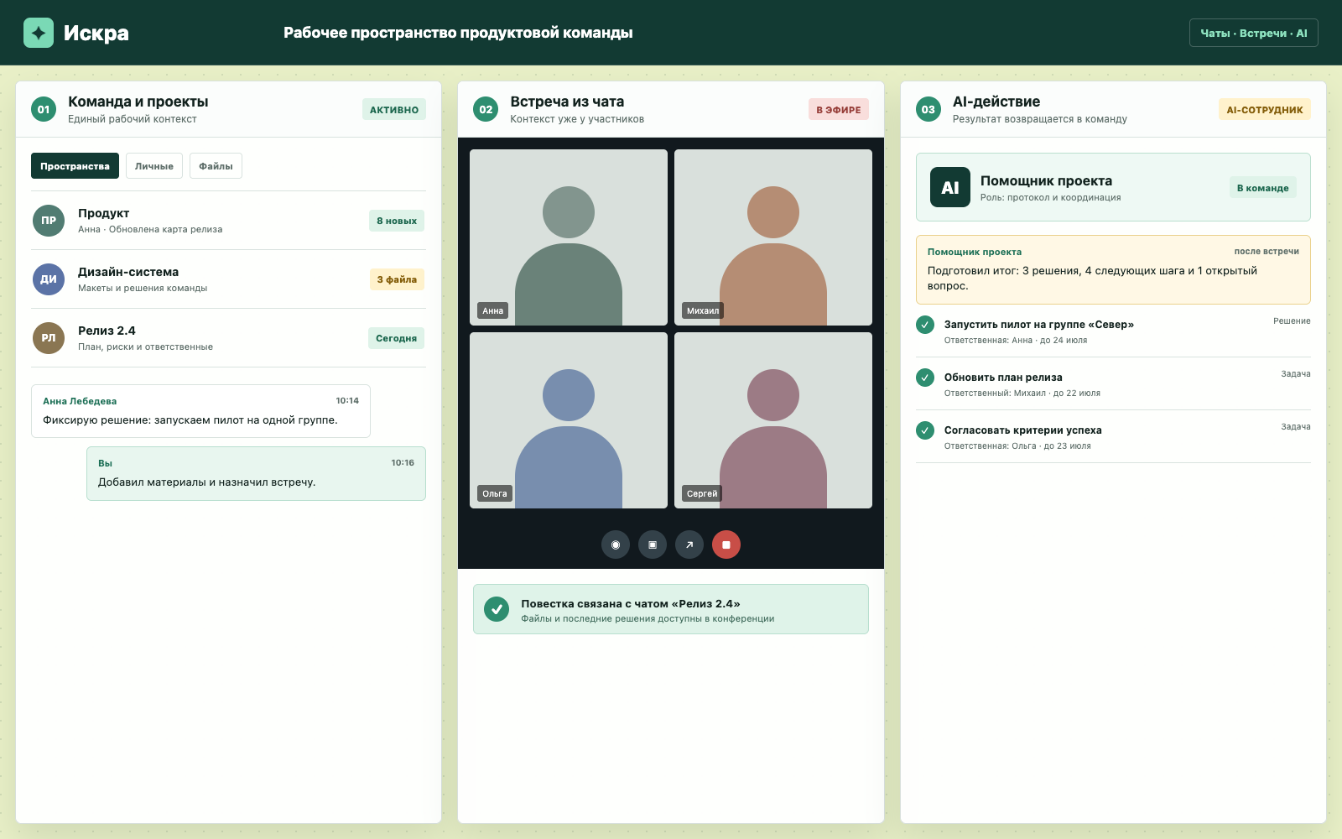Click the Сергей name tag on video
The height and width of the screenshot is (839, 1342).
[x=702, y=493]
